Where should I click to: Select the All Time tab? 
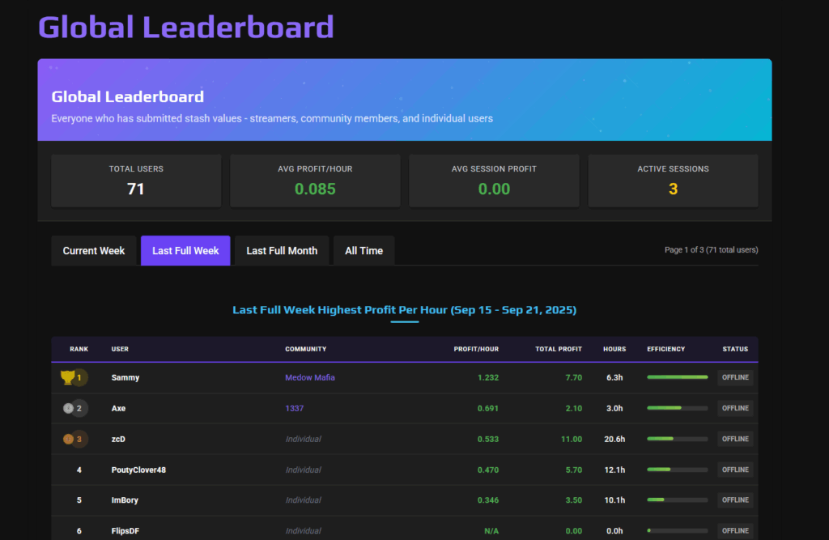click(363, 250)
